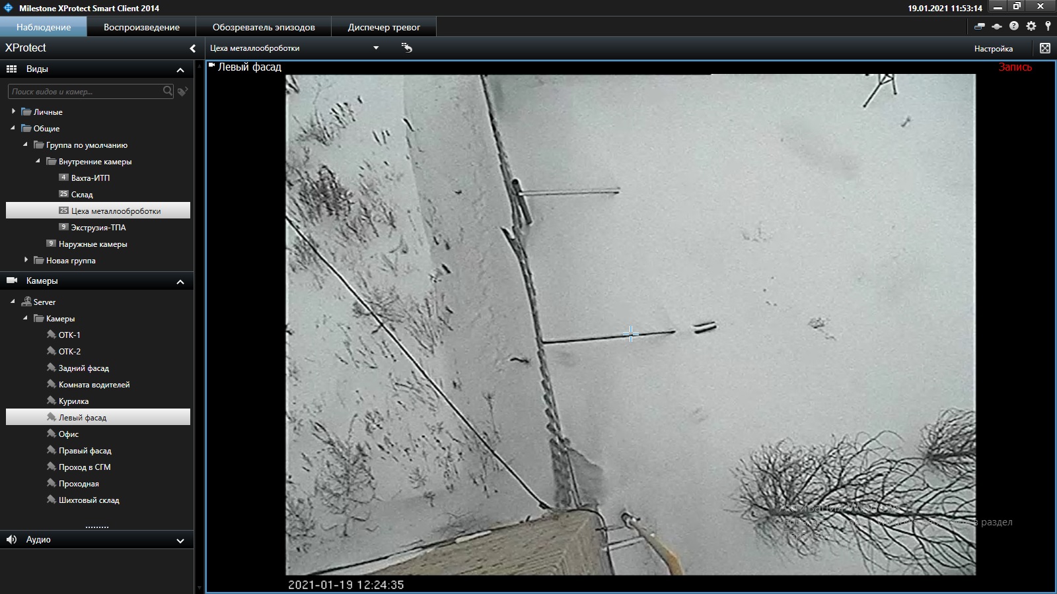Screen dimensions: 1057x594
Task: Click the dotted panel splitter handle
Action: click(97, 527)
